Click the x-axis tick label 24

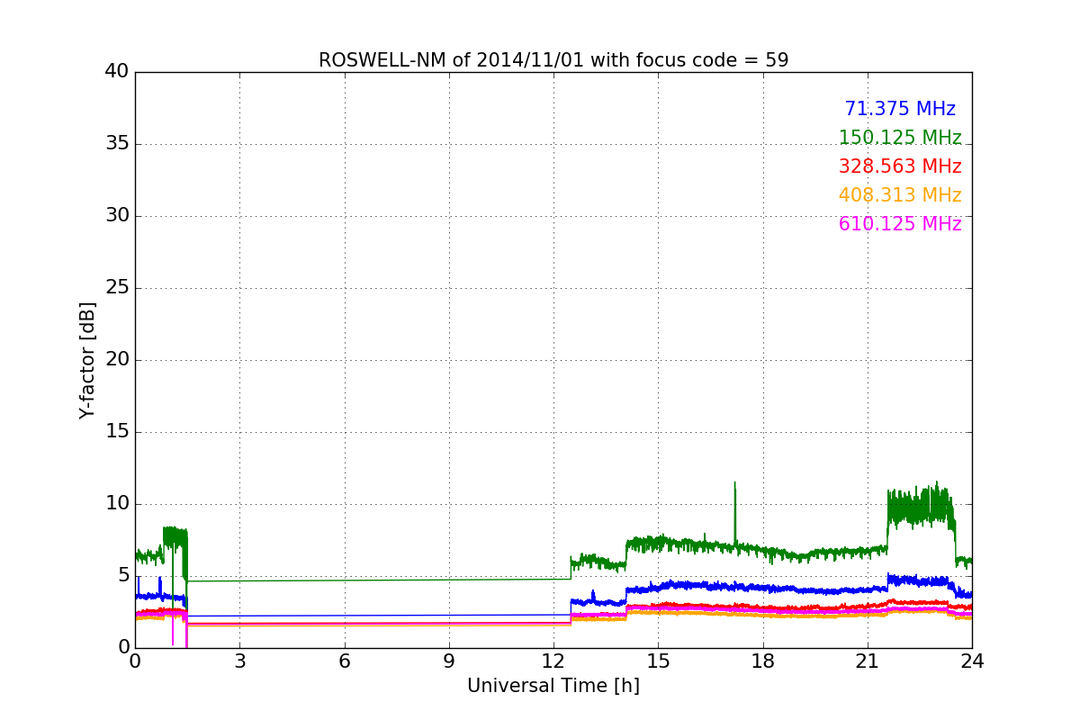(972, 661)
